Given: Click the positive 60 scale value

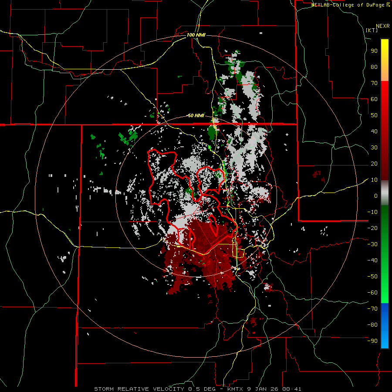Looking at the screenshot, I should click(374, 99).
